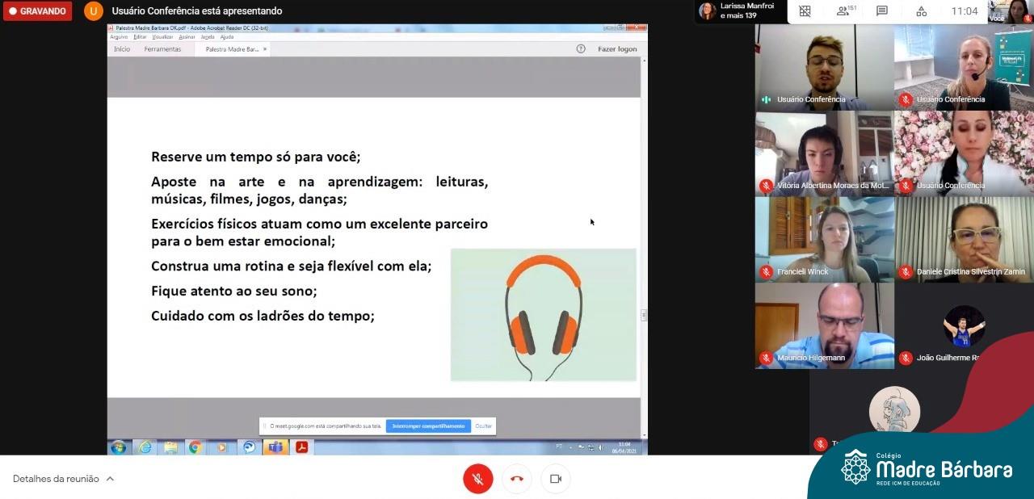
Task: Select Mauricio Hilgemann's video tile
Action: tap(824, 325)
